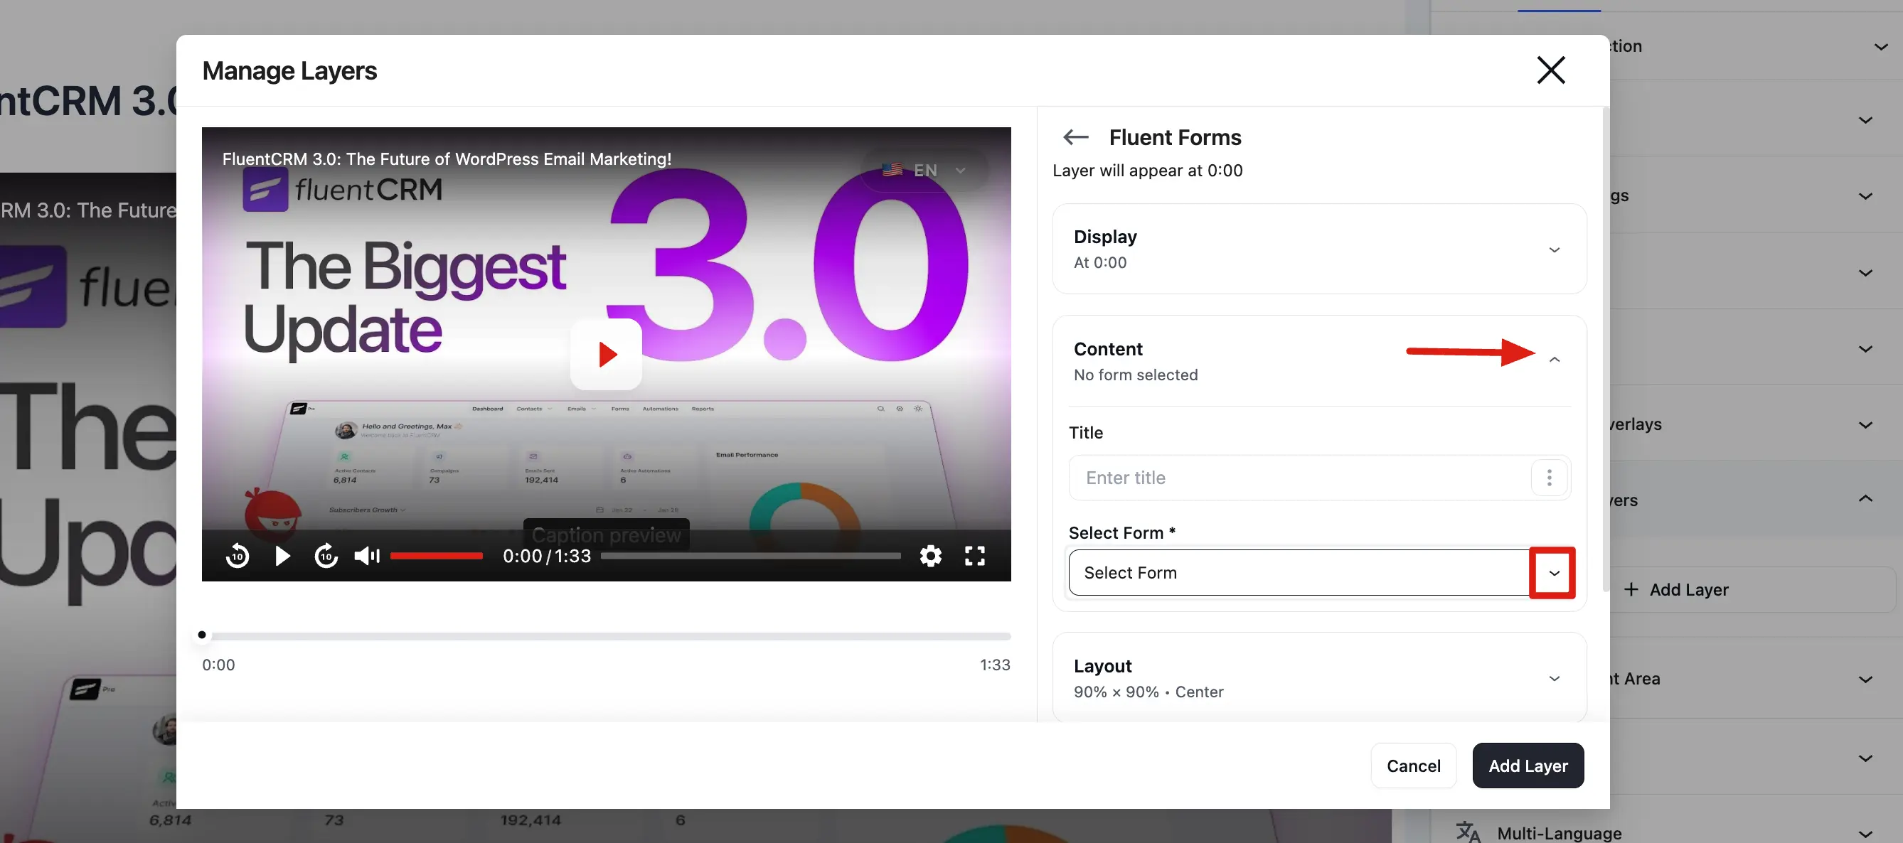Adjust the red video volume slider
Screen dimensions: 1903x843
pyautogui.click(x=436, y=556)
